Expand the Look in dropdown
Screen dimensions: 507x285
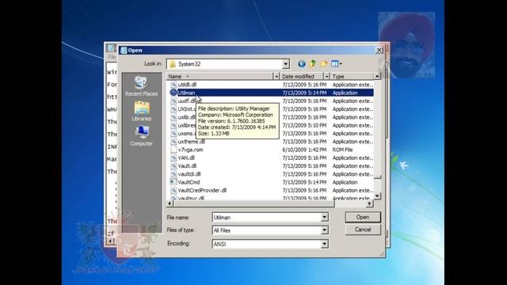click(285, 64)
